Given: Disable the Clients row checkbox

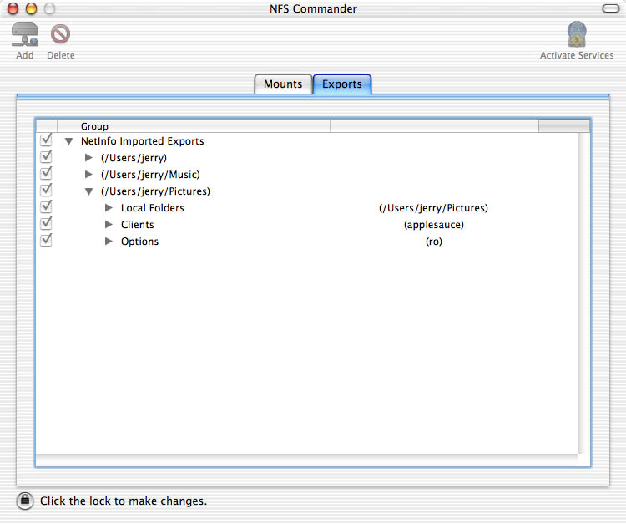Looking at the screenshot, I should [46, 224].
